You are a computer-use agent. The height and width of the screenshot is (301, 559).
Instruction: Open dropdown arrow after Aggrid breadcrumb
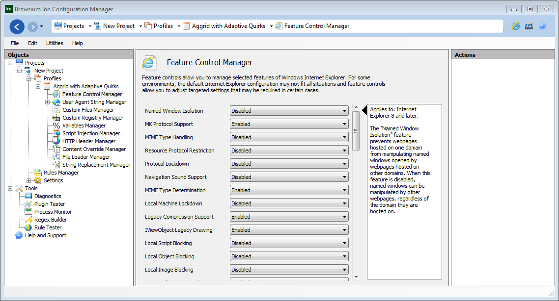271,26
